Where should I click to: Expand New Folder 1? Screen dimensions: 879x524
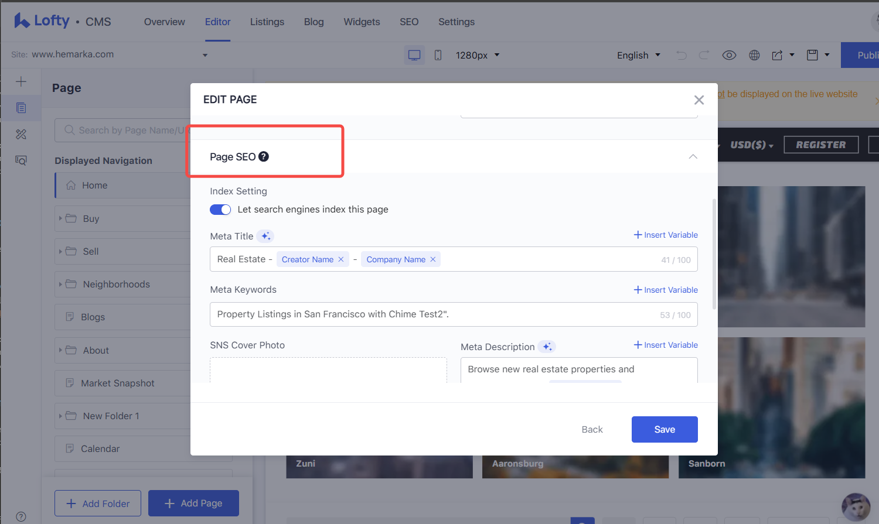(60, 416)
